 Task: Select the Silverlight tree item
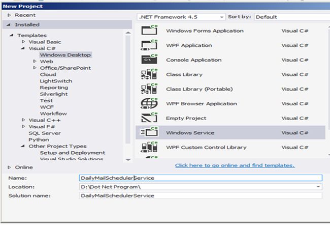click(54, 94)
